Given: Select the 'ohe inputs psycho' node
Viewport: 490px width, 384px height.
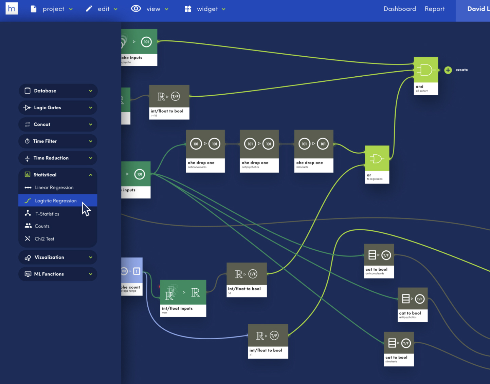Looking at the screenshot, I should (x=139, y=47).
